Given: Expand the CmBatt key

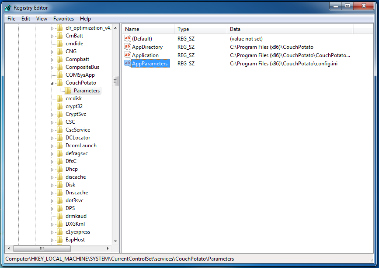Looking at the screenshot, I should 52,36.
